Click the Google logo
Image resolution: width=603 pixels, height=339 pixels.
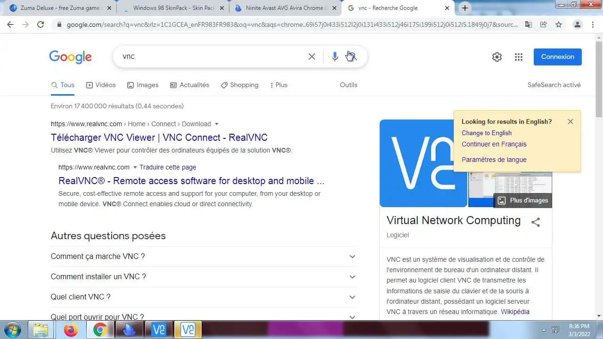point(71,57)
